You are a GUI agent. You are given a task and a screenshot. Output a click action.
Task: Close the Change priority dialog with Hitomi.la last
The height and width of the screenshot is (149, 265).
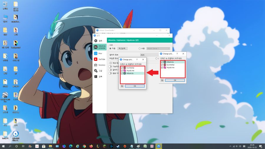(143, 59)
